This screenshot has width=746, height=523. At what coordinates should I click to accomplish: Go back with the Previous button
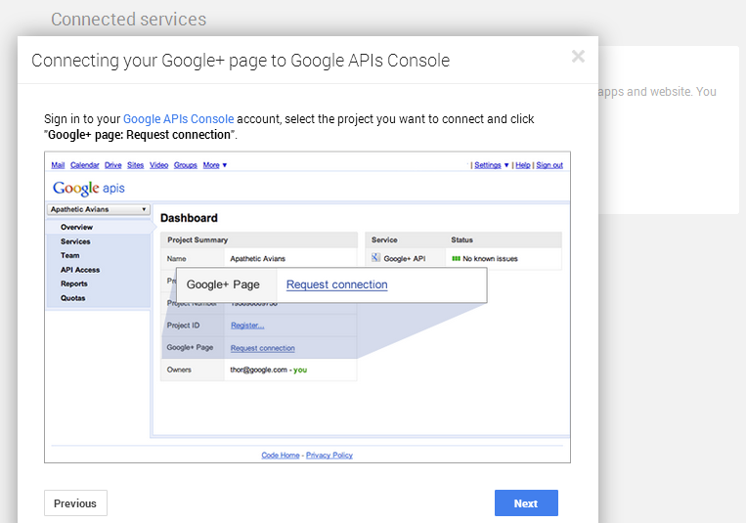pyautogui.click(x=75, y=503)
